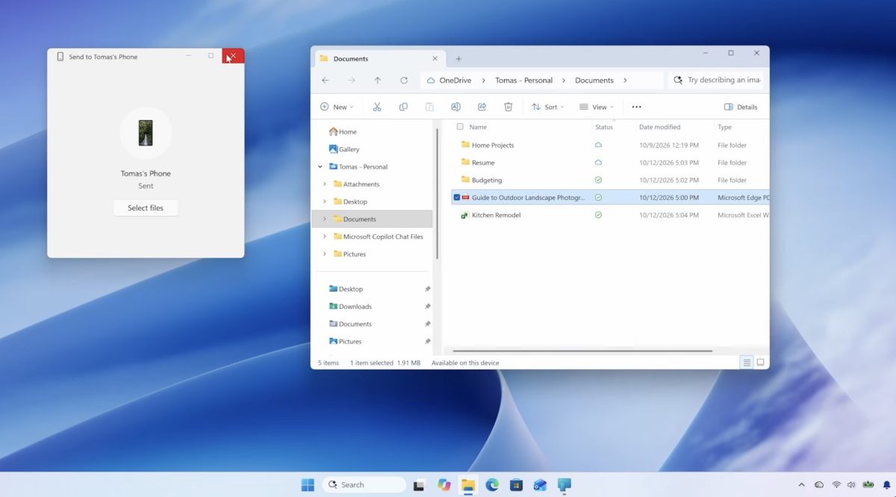Viewport: 896px width, 497px height.
Task: Open Microsoft Edge from the taskbar
Action: (x=492, y=484)
